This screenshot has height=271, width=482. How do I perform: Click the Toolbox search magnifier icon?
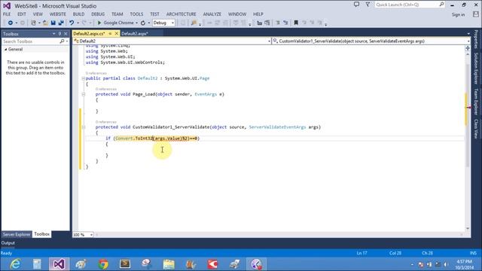tap(62, 41)
